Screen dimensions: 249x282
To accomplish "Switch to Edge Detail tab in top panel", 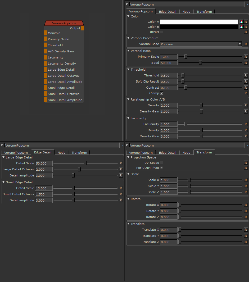I will click(167, 12).
